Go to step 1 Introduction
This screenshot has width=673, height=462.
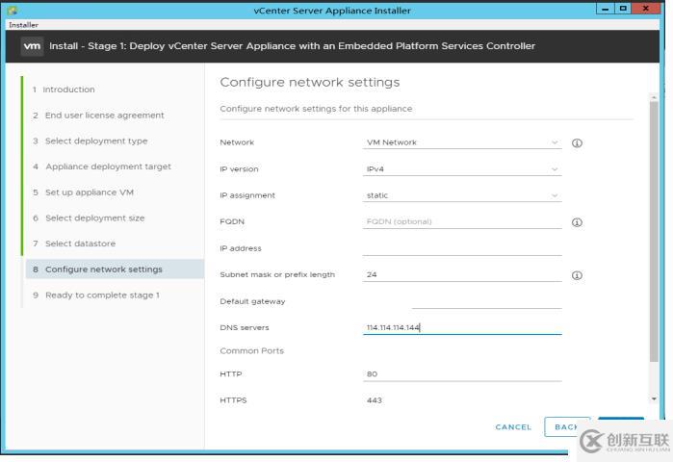[x=64, y=90]
